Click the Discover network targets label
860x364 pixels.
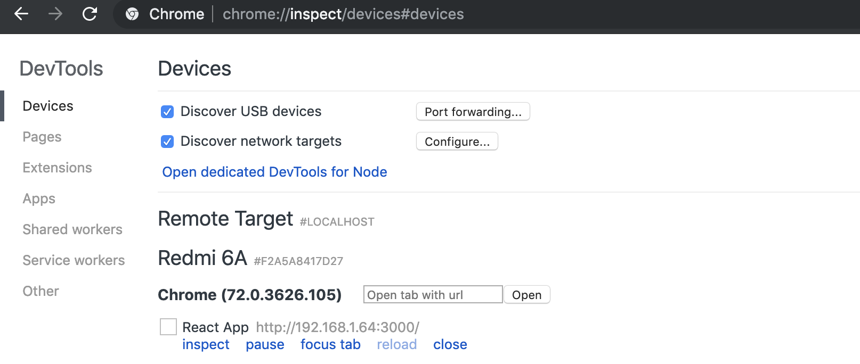click(261, 141)
